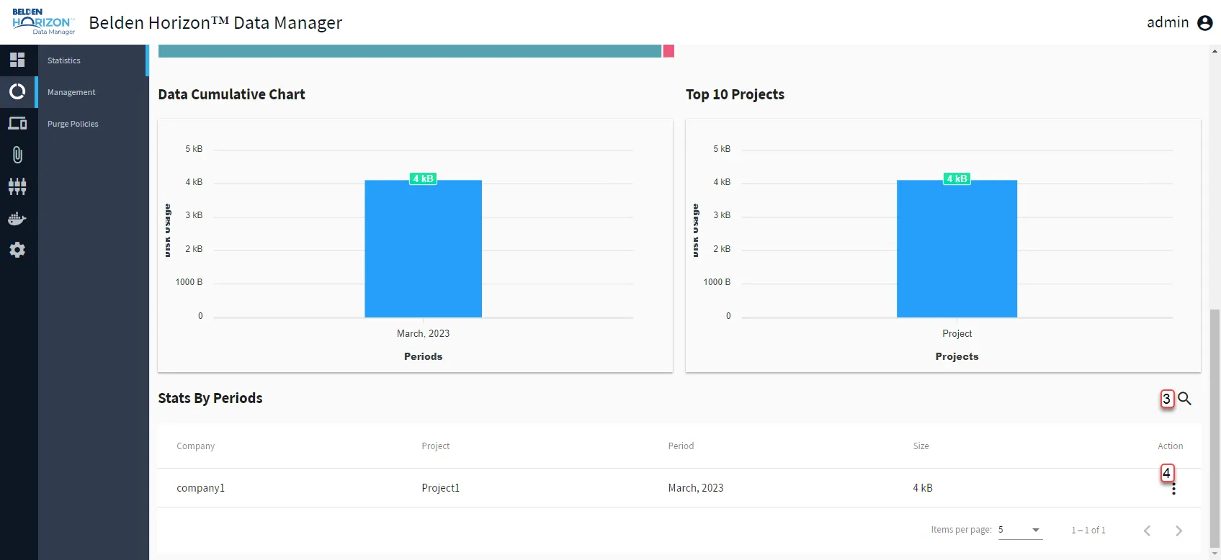Click the Top 10 Projects heading
Screen dimensions: 1221x560
(735, 94)
